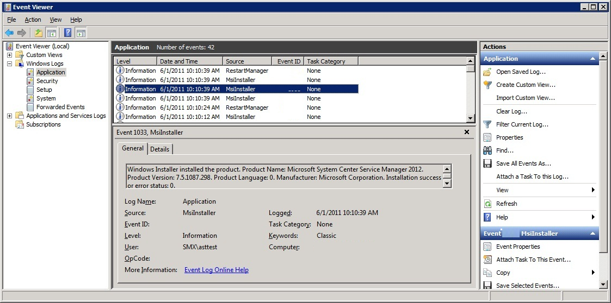The height and width of the screenshot is (303, 611).
Task: Open the Copy submenu arrow in Actions
Action: pyautogui.click(x=593, y=273)
